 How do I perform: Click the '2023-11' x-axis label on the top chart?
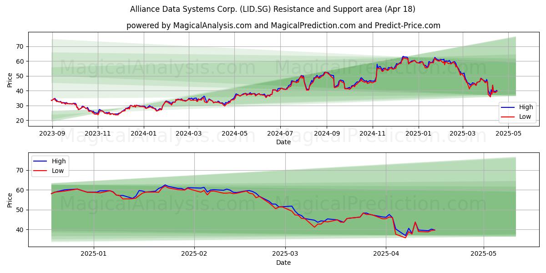[x=98, y=134]
